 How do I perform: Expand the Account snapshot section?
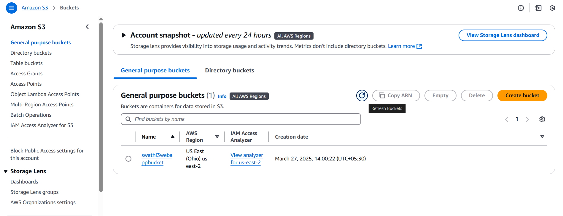[124, 35]
